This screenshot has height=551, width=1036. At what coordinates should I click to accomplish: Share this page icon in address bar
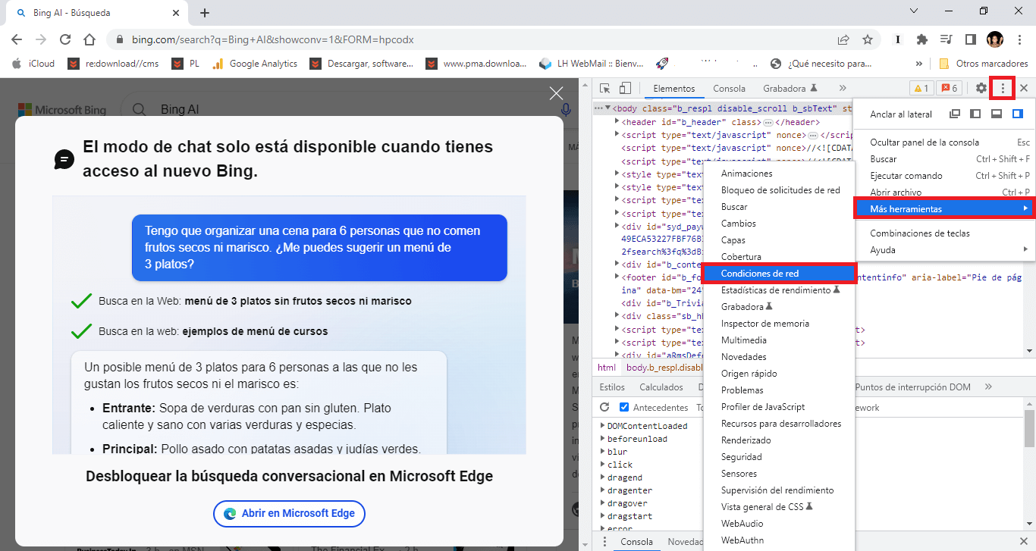[x=843, y=39]
